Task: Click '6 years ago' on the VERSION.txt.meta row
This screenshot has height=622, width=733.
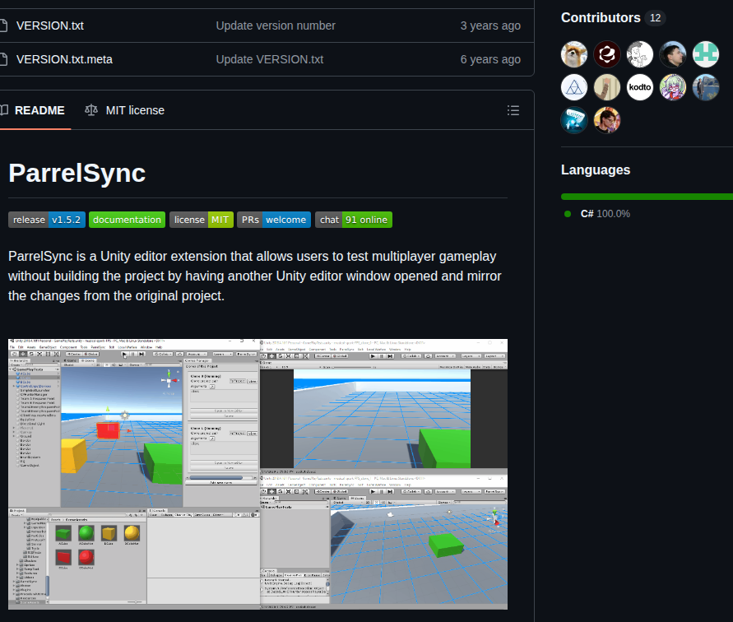Action: 490,59
